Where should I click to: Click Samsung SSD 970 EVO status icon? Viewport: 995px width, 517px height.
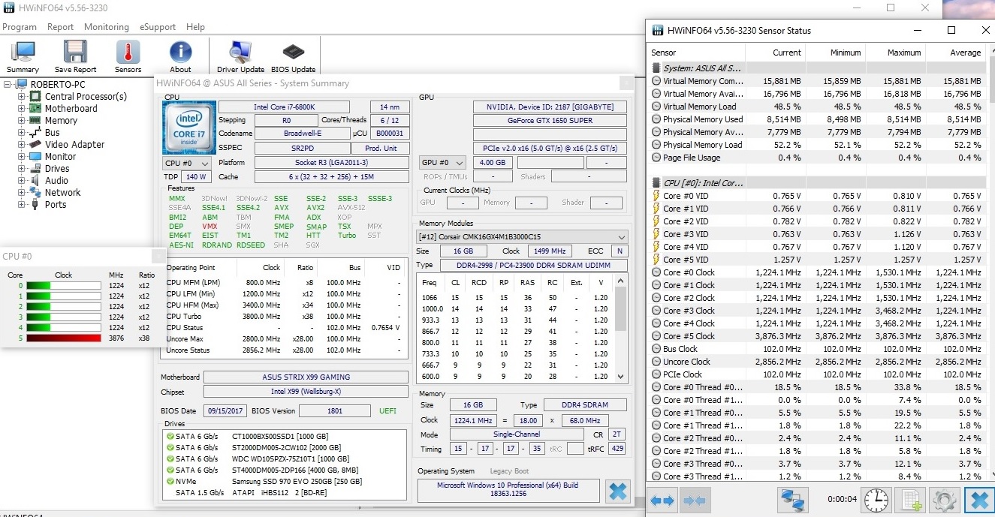(170, 481)
